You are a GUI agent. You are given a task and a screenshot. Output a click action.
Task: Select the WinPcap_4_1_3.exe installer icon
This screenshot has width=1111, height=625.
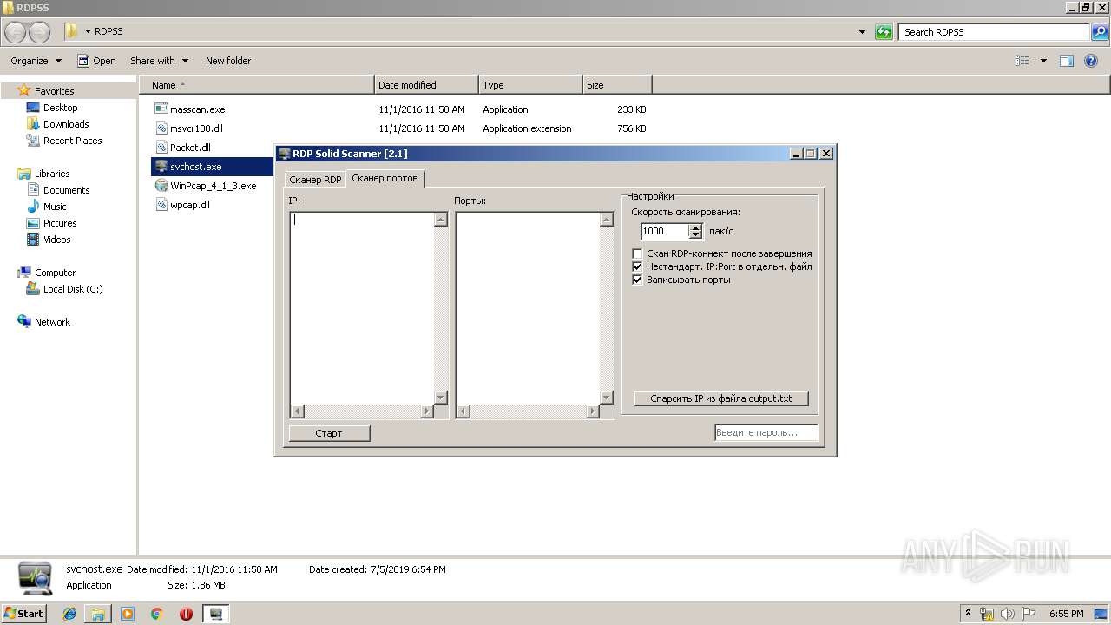tap(161, 186)
